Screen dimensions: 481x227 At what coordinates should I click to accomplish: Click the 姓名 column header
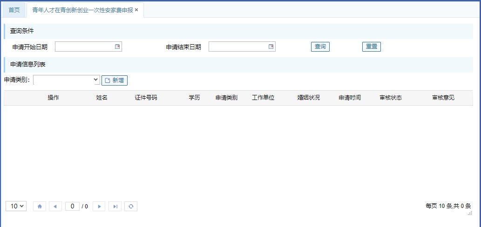[102, 98]
